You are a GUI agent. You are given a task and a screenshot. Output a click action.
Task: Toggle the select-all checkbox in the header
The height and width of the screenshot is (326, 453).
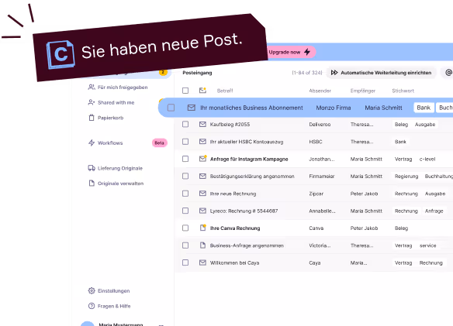coord(185,91)
